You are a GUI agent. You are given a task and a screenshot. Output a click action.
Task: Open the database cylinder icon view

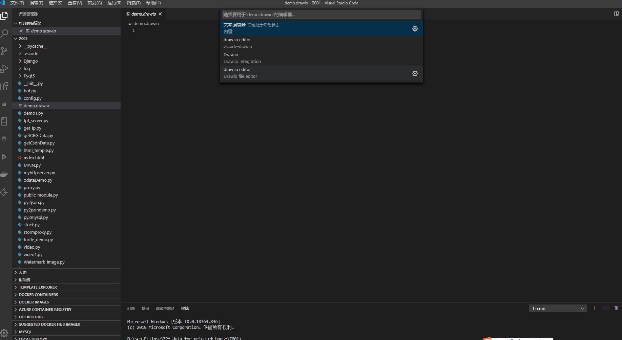[4, 139]
